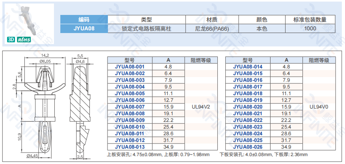Open the white spacer product photo thumbnail
Image resolution: width=345 pixels, height=164 pixels.
click(31, 20)
